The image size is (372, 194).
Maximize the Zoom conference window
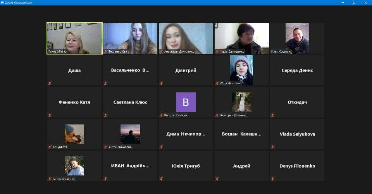click(354, 3)
